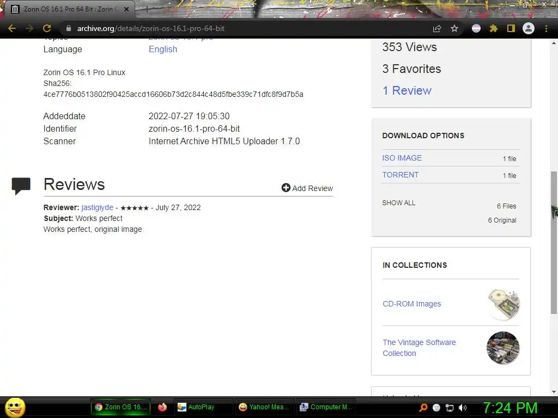The height and width of the screenshot is (418, 558).
Task: Close the Zorin OS 16.1 Pro tab
Action: [126, 9]
